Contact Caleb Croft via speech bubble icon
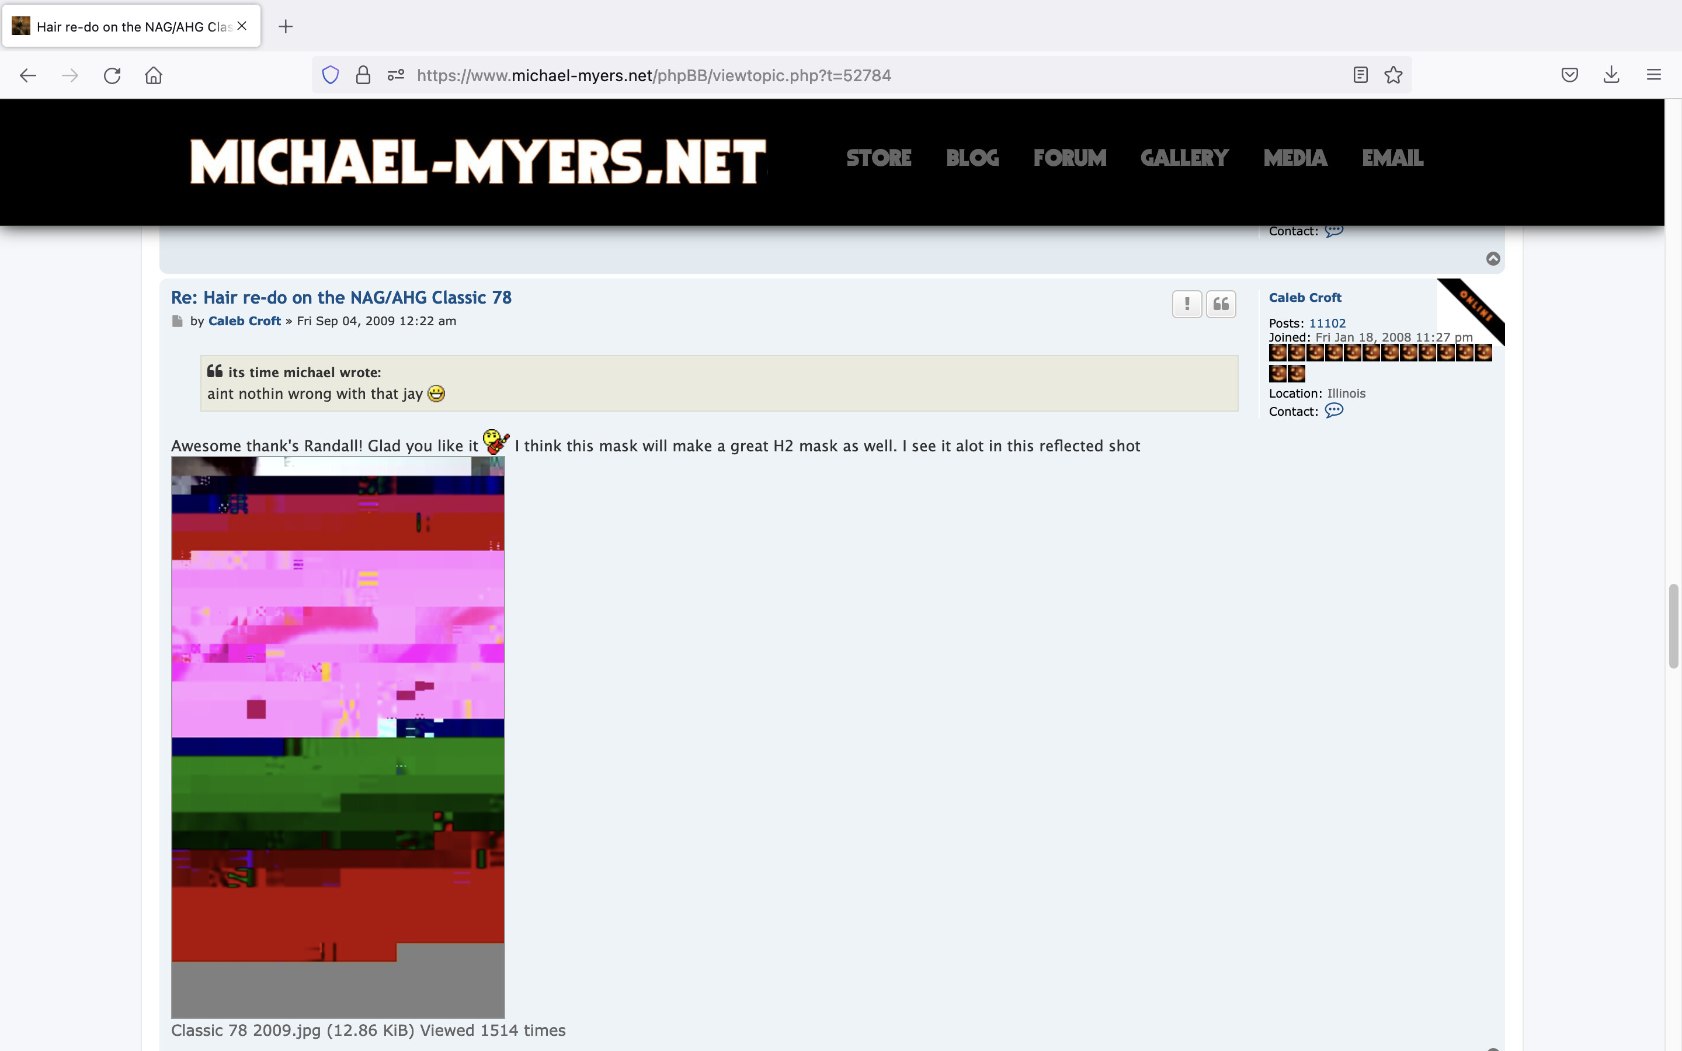Image resolution: width=1682 pixels, height=1051 pixels. [x=1334, y=411]
